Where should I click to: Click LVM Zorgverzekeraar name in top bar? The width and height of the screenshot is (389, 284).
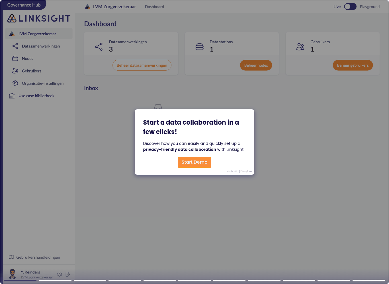[114, 7]
